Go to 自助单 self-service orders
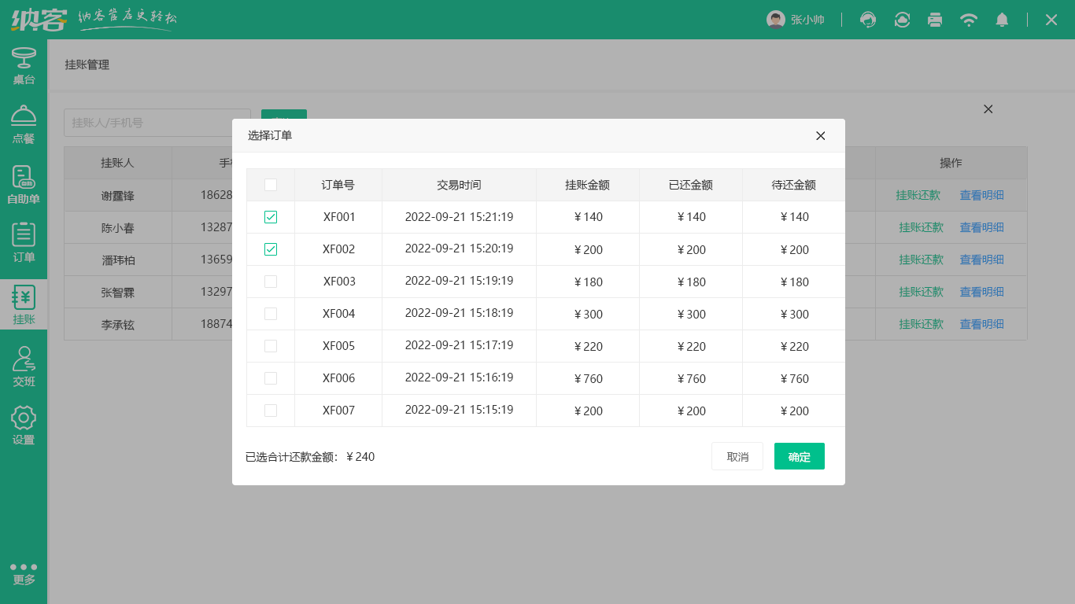Image resolution: width=1075 pixels, height=604 pixels. click(x=24, y=185)
